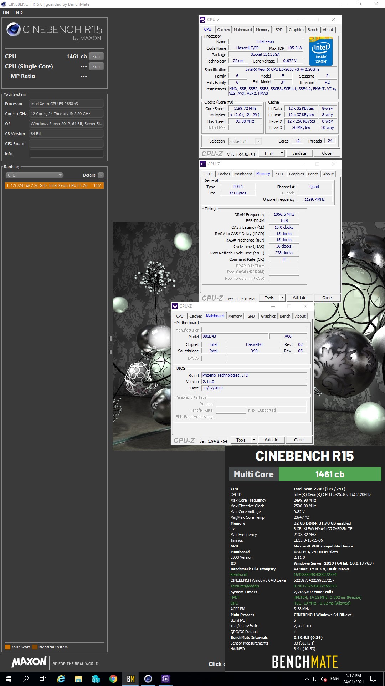Image resolution: width=385 pixels, height=686 pixels.
Task: Click the Intel Xeon inside logo
Action: 321,51
